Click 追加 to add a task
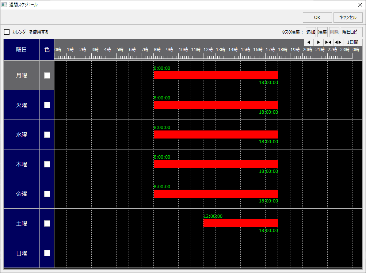366x273 pixels. click(x=311, y=32)
